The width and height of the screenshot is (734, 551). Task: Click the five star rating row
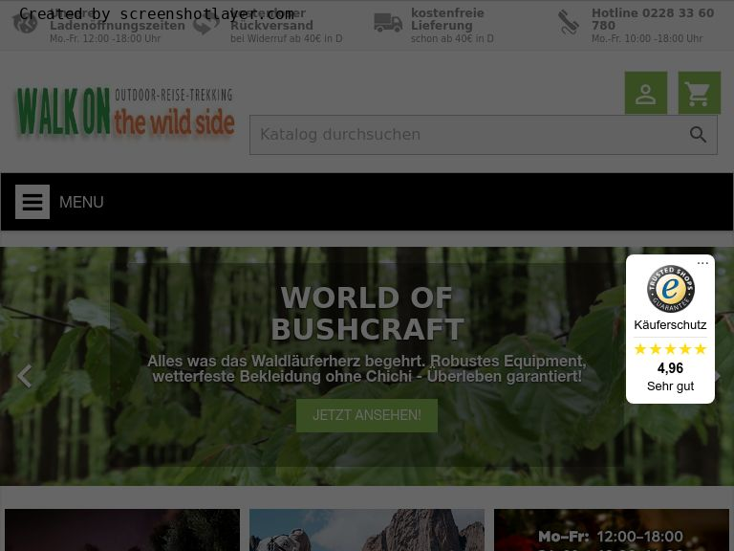point(670,349)
